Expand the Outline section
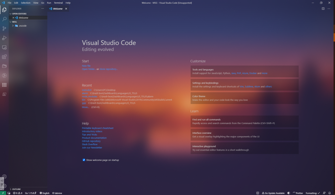This screenshot has height=195, width=335. pyautogui.click(x=28, y=189)
